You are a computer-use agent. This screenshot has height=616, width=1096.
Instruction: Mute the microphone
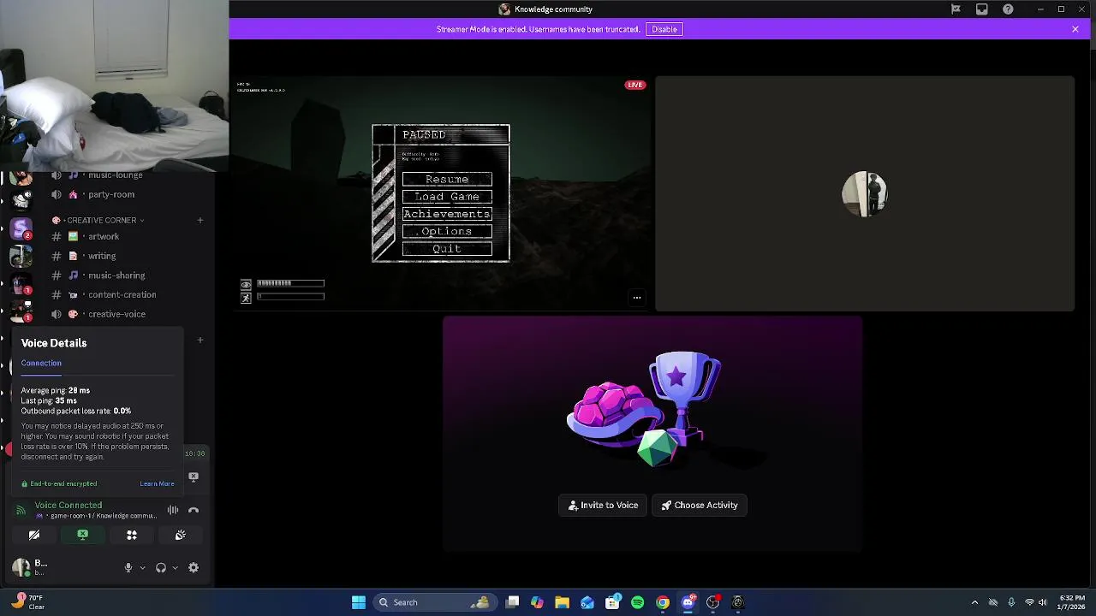click(x=128, y=567)
